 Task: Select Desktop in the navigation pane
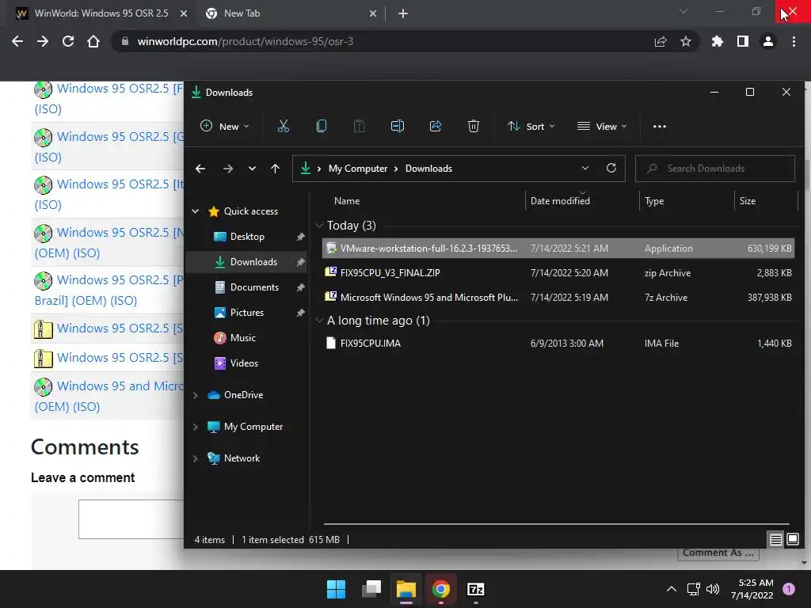click(x=247, y=236)
